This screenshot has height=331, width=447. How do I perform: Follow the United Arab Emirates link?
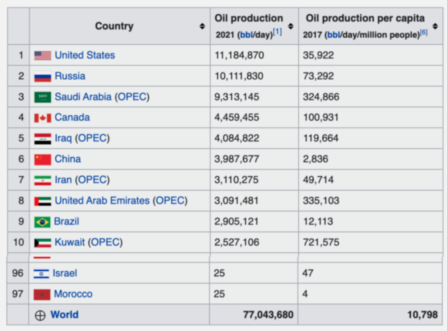point(102,201)
